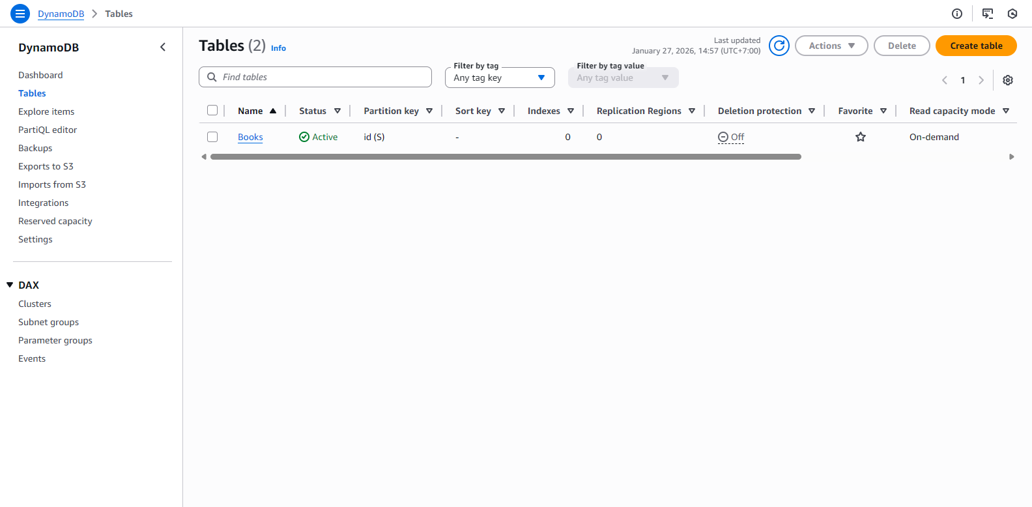1032x507 pixels.
Task: Click the Active status check icon
Action: point(304,137)
